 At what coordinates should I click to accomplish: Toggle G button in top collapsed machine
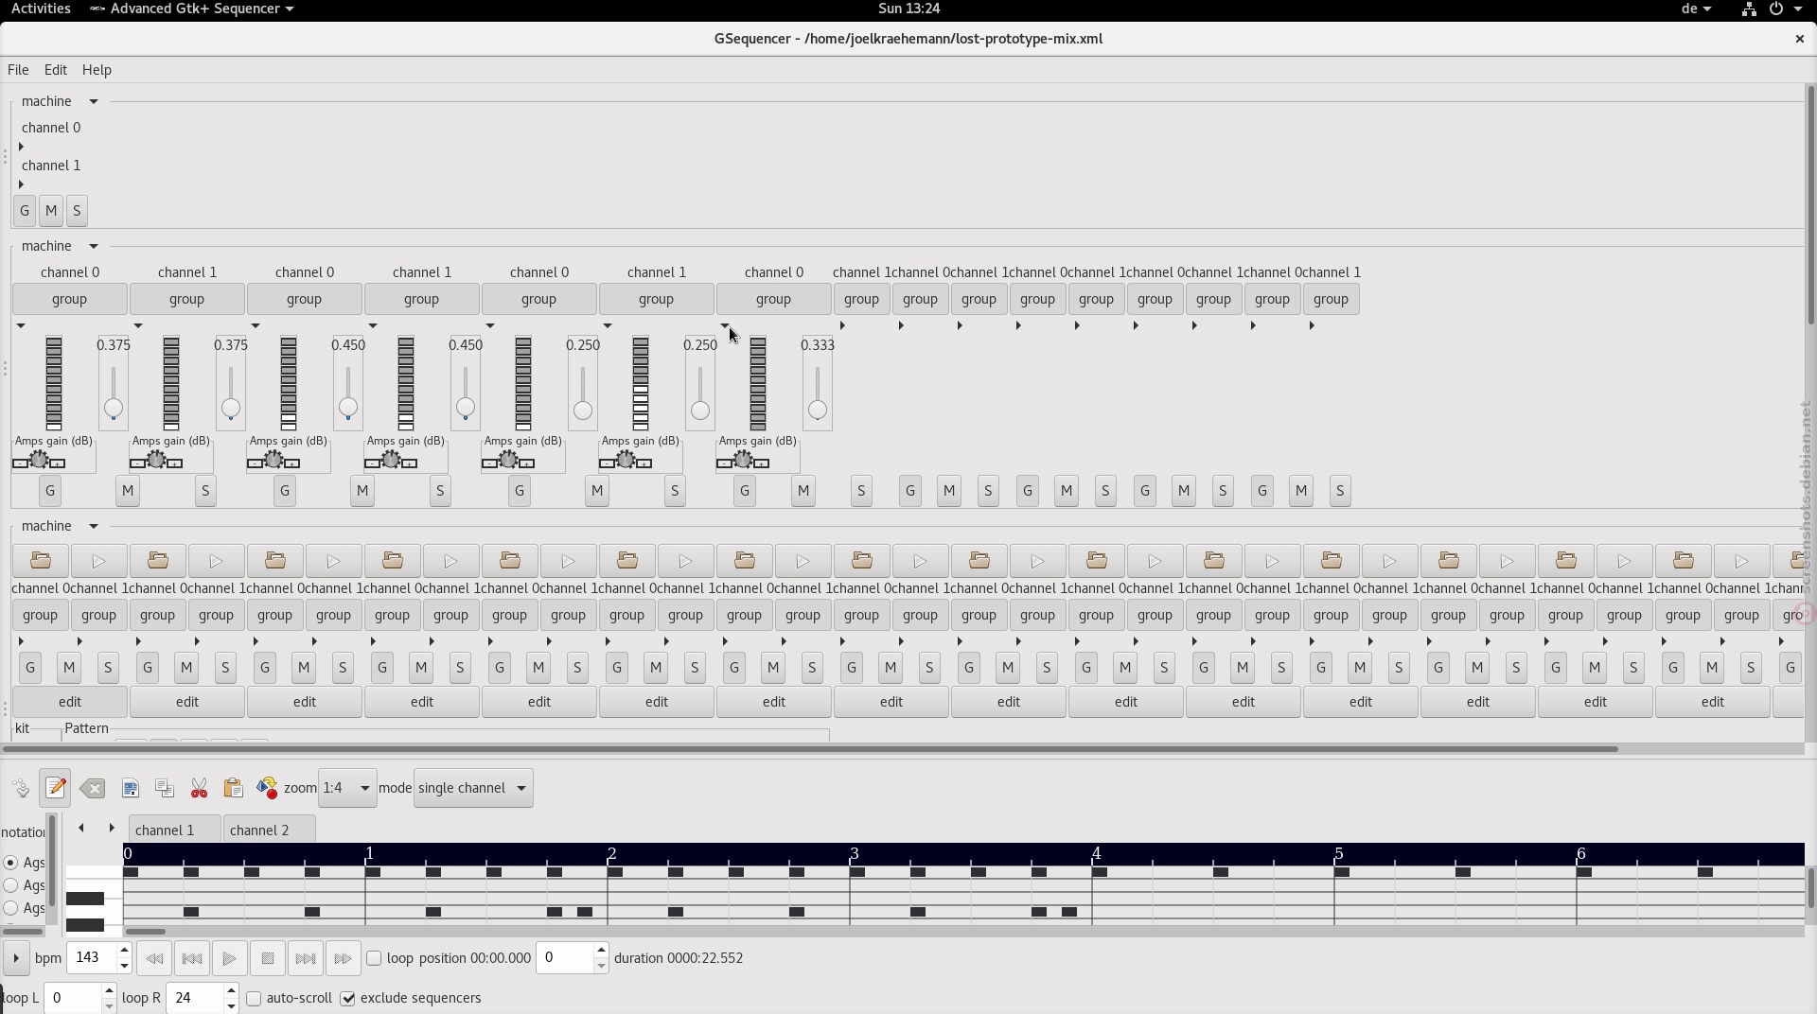coord(25,211)
